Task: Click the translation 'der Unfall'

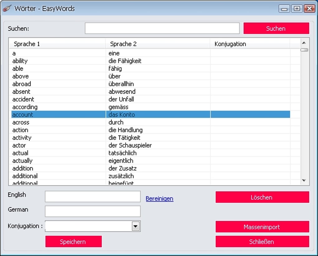Action: tap(121, 99)
